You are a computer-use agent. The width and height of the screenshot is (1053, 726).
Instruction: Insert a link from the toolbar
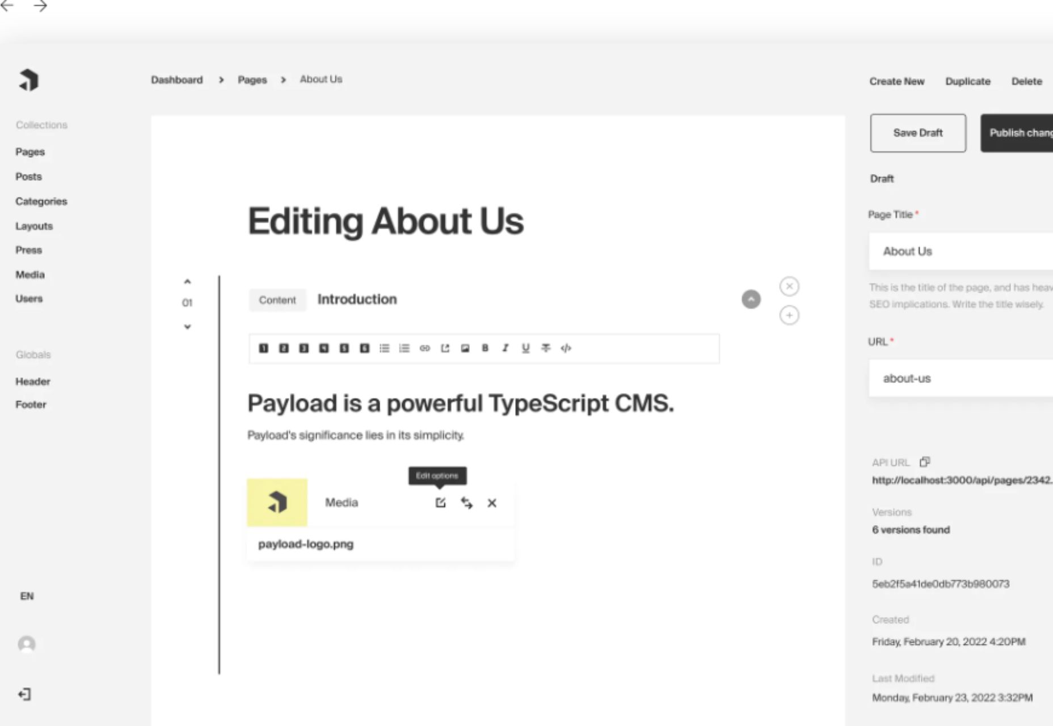click(425, 348)
